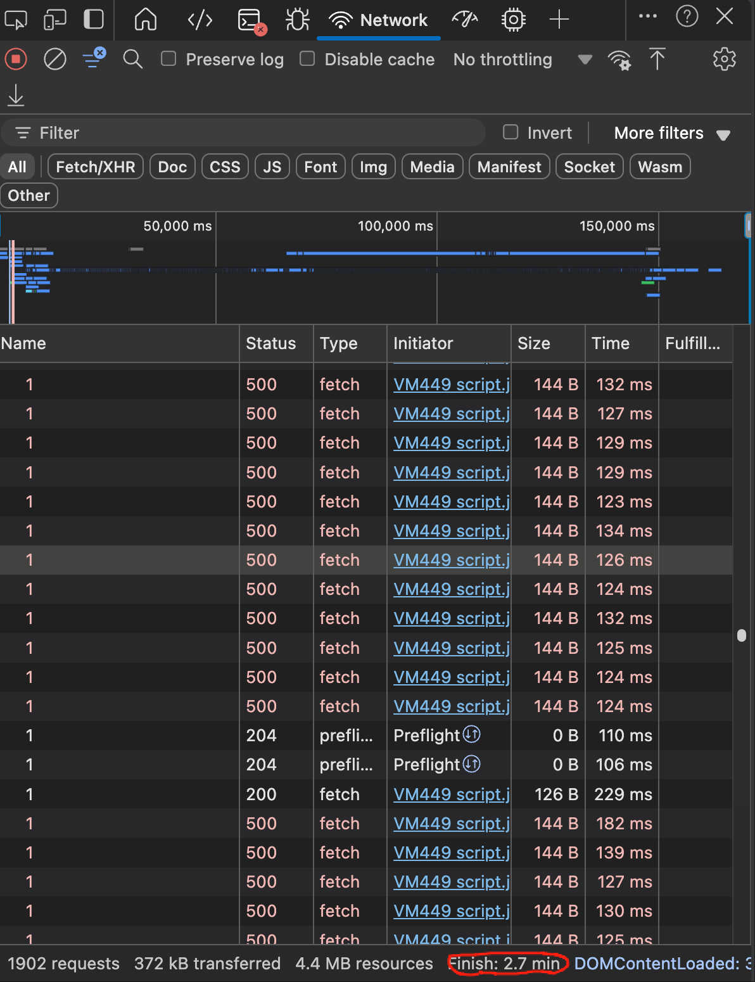This screenshot has width=755, height=982.
Task: Toggle device emulation icon
Action: pos(55,20)
